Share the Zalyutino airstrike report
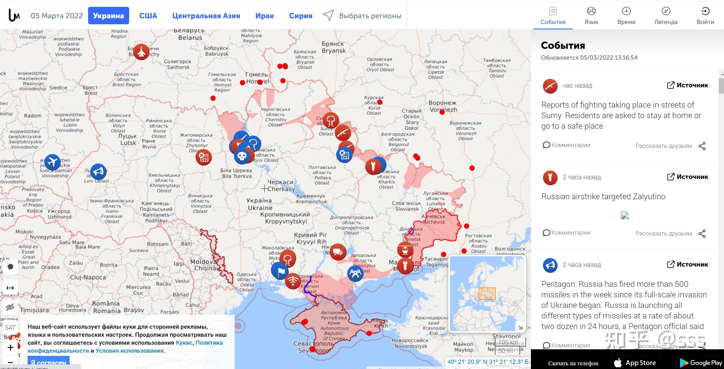The height and width of the screenshot is (369, 724). click(x=702, y=233)
